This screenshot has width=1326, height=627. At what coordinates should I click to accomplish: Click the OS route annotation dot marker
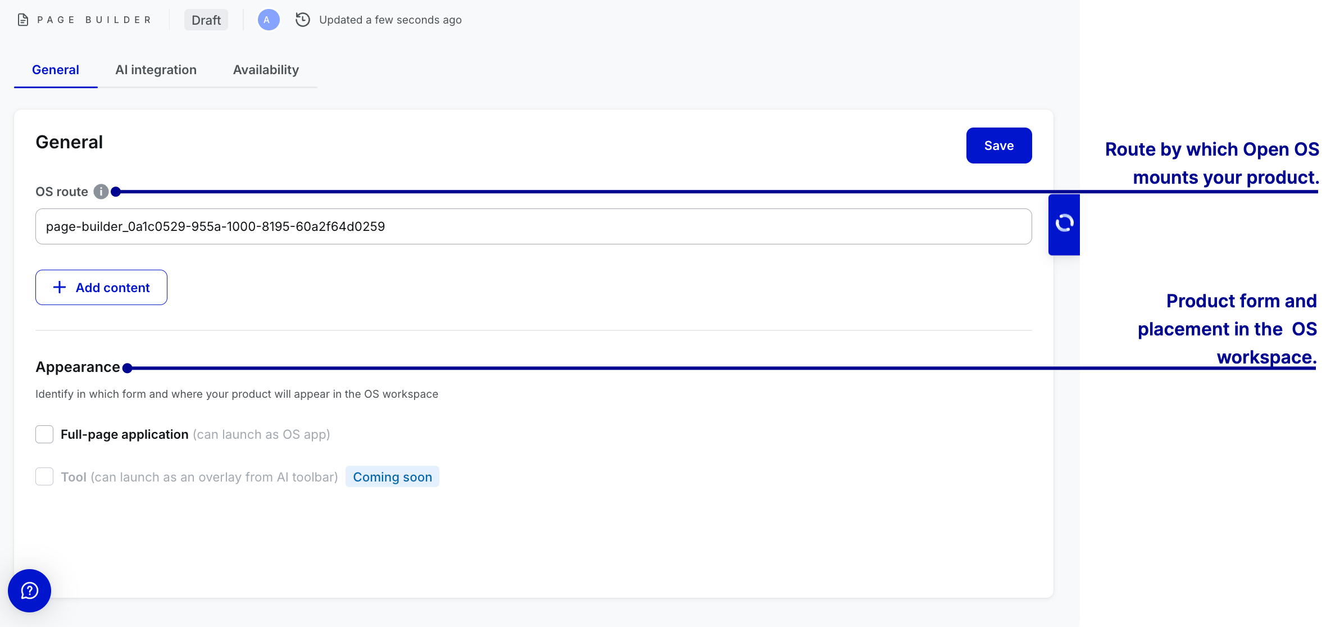pos(116,192)
